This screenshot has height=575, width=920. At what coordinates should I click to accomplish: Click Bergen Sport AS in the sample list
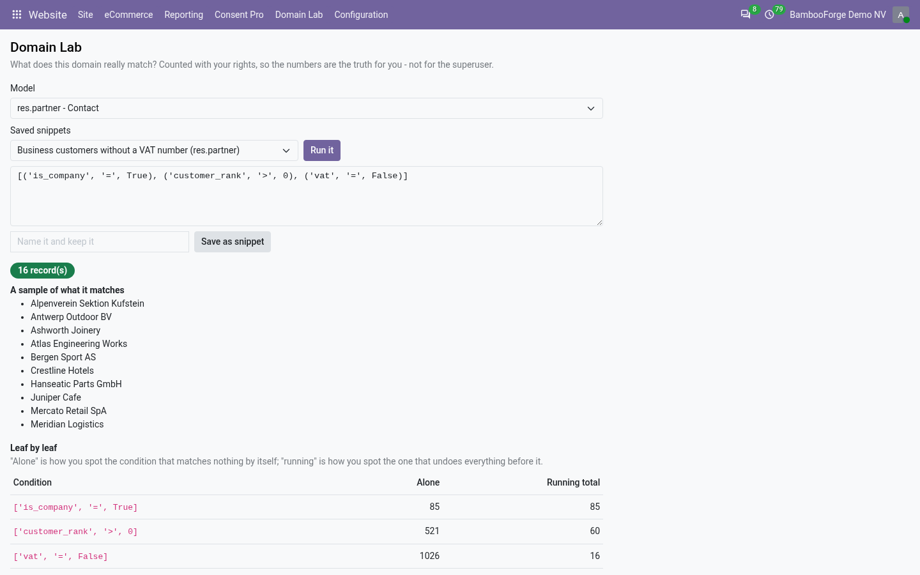point(63,357)
